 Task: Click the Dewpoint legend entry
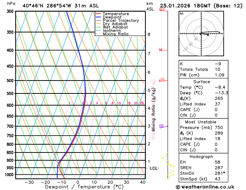[109, 17]
